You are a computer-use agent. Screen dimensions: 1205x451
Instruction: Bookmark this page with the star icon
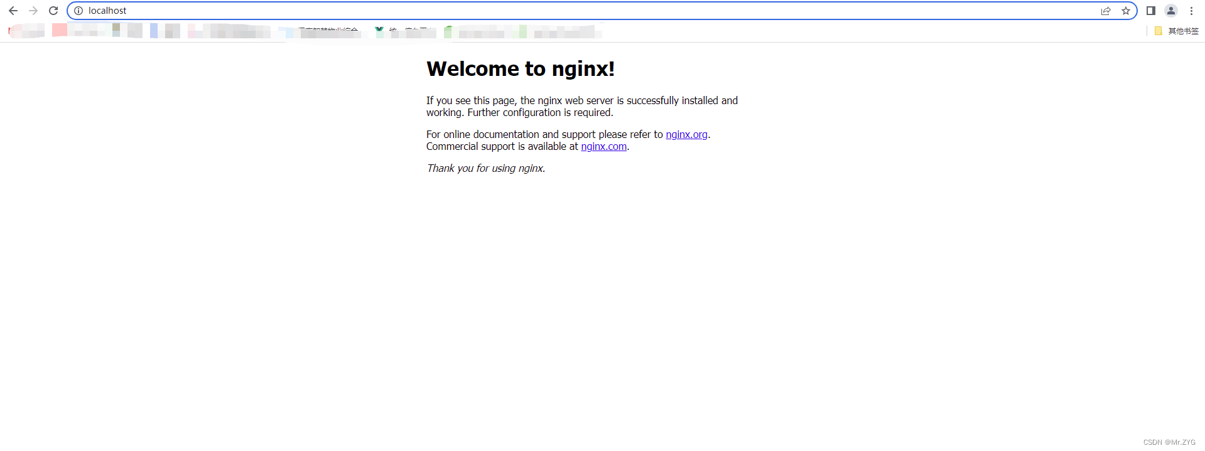1126,11
